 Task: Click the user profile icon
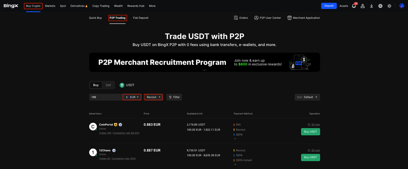pyautogui.click(x=363, y=6)
